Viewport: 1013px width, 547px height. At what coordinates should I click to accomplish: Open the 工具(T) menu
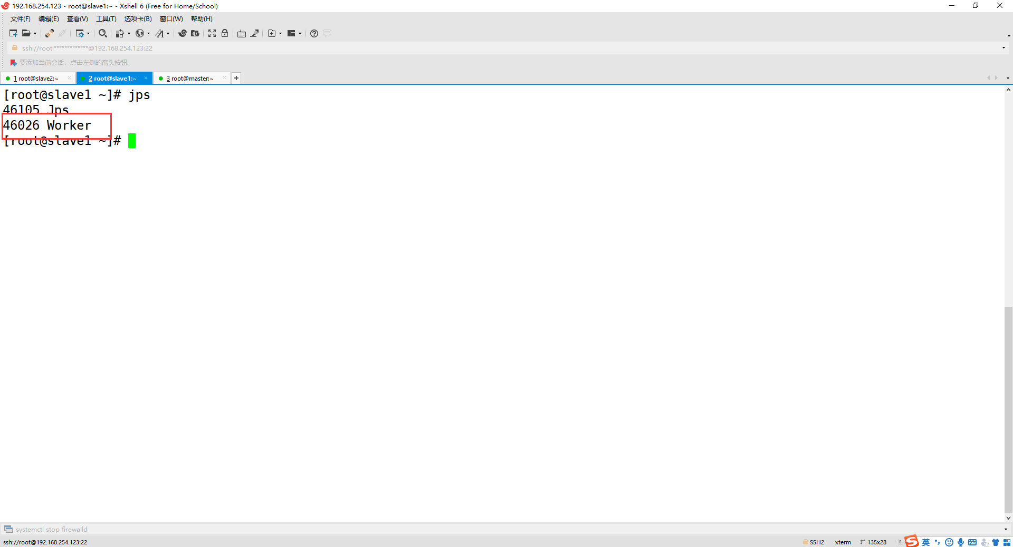(106, 19)
